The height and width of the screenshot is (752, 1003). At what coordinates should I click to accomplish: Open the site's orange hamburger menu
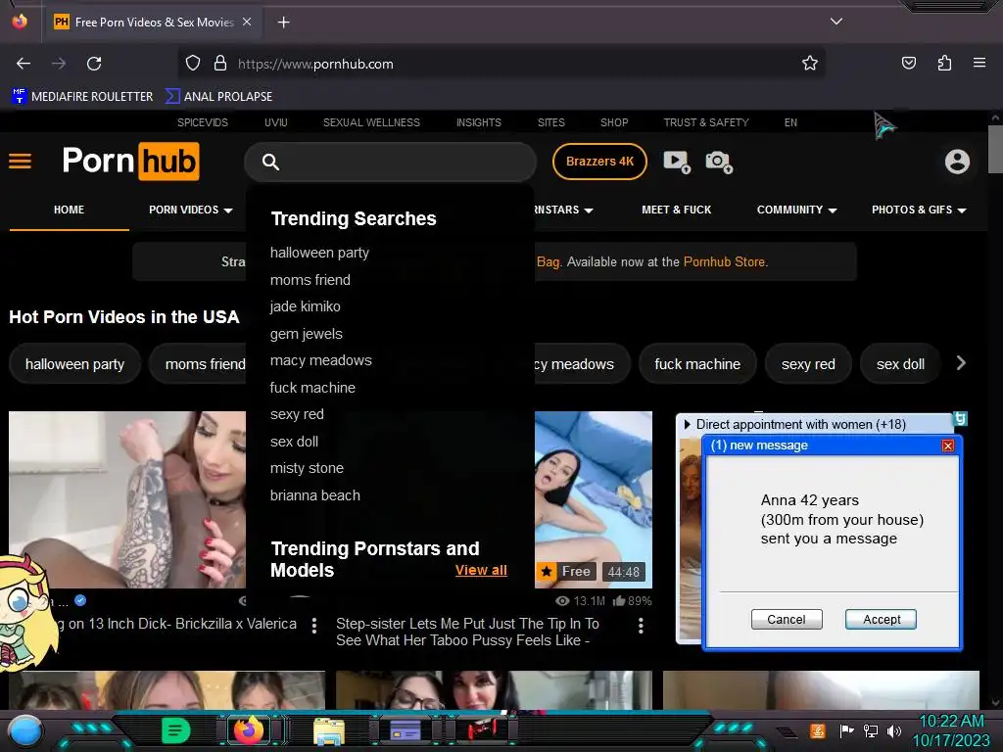click(x=20, y=162)
